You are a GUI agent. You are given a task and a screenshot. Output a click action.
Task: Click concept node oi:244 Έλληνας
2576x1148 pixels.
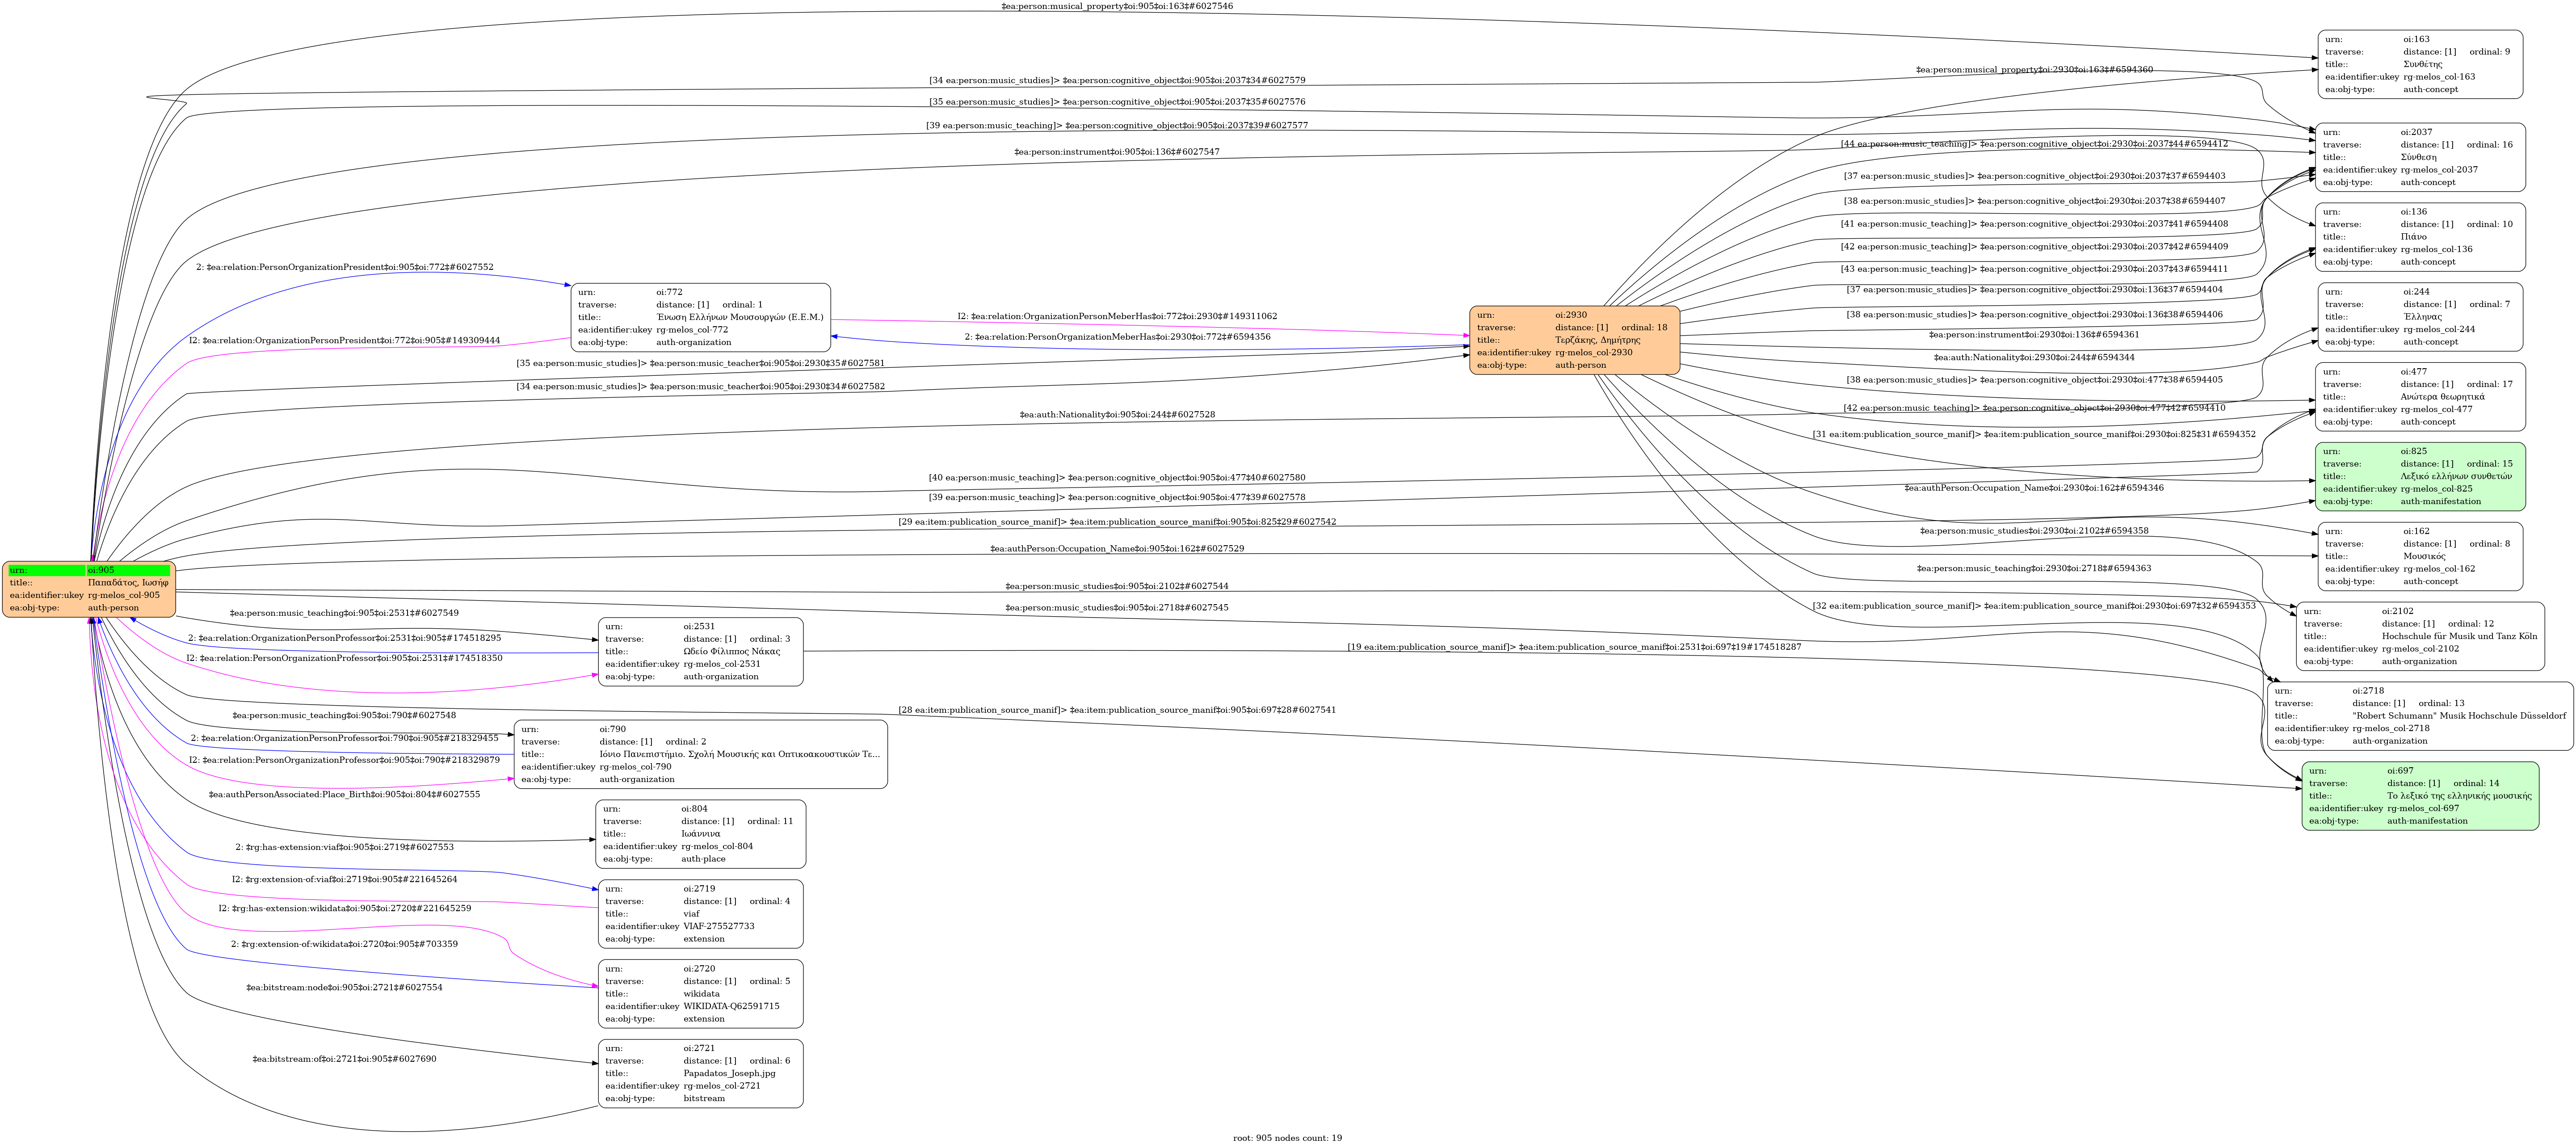pyautogui.click(x=2420, y=317)
